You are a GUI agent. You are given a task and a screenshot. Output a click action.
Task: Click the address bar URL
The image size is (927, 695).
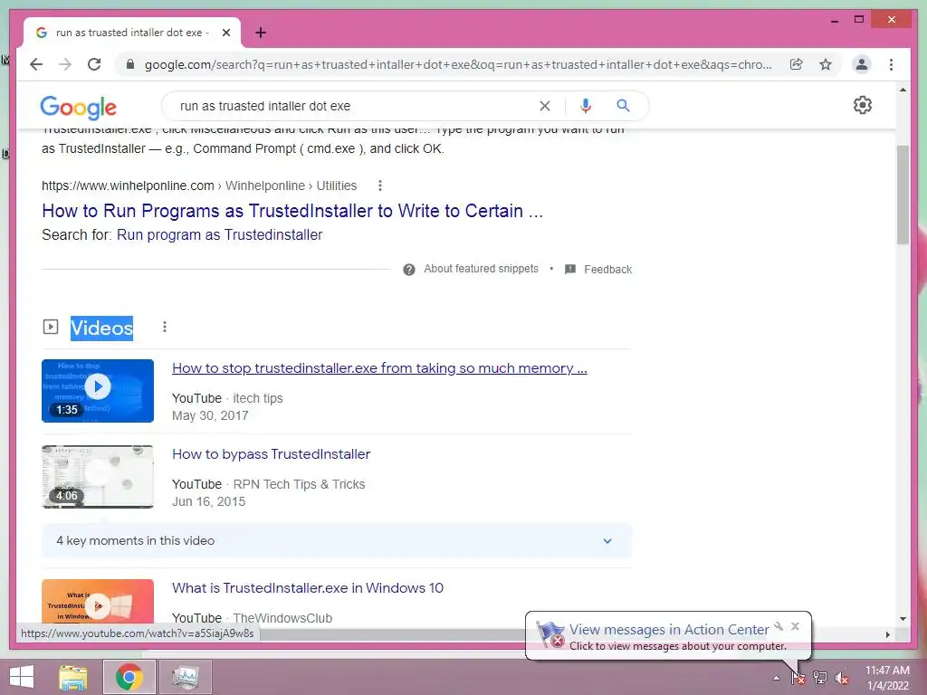(x=458, y=64)
